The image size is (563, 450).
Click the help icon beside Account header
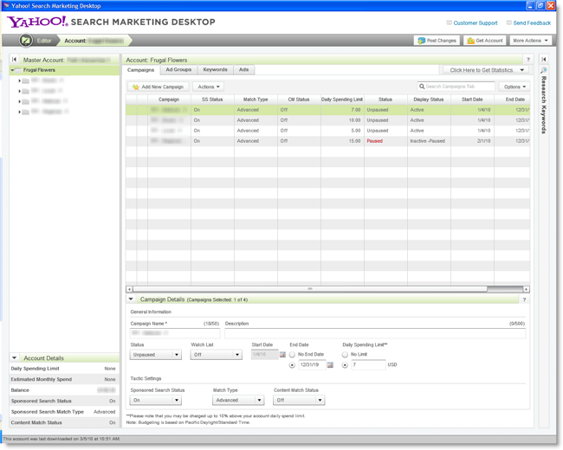[527, 60]
